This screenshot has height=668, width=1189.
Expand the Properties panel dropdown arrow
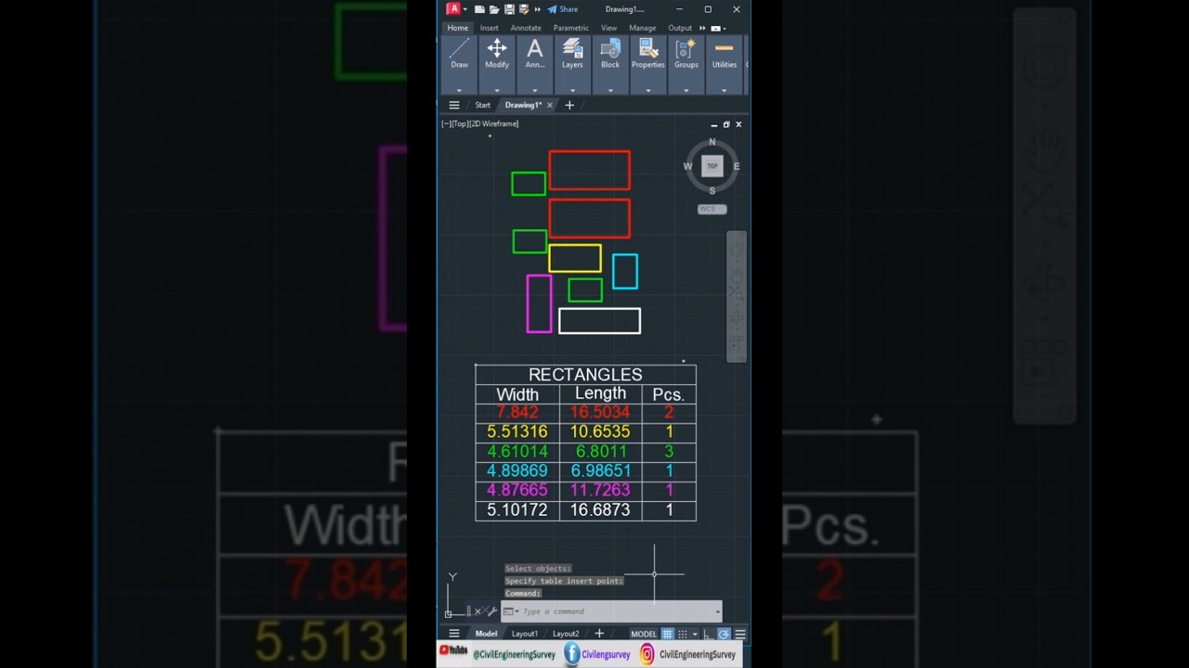[x=648, y=90]
